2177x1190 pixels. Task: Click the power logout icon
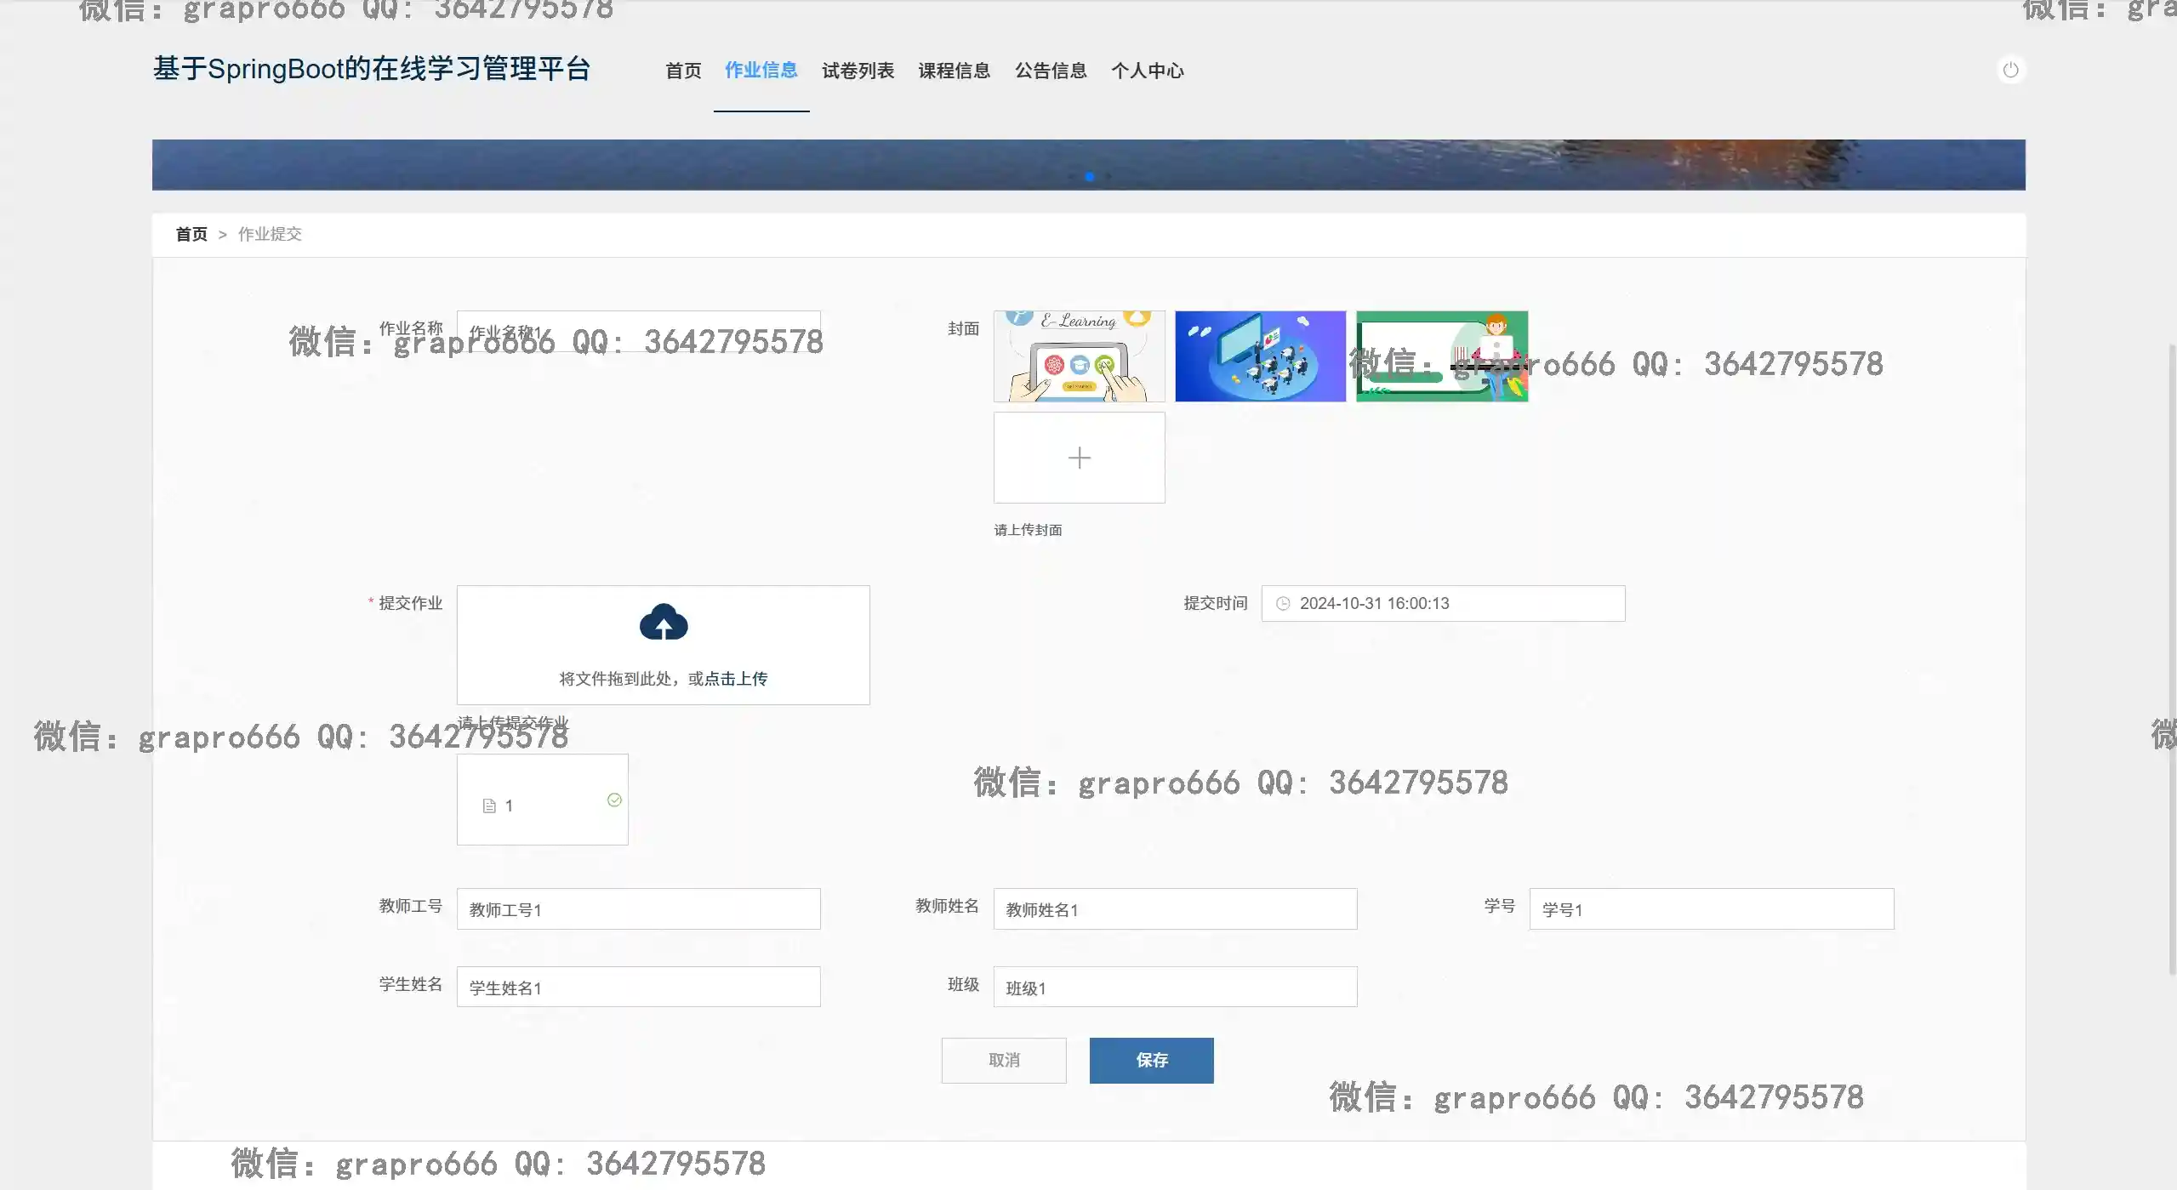pos(2010,70)
